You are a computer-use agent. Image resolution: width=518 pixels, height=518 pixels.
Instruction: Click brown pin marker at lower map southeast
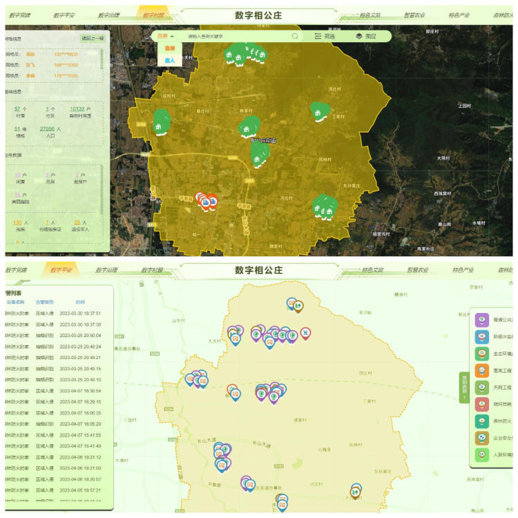point(355,493)
